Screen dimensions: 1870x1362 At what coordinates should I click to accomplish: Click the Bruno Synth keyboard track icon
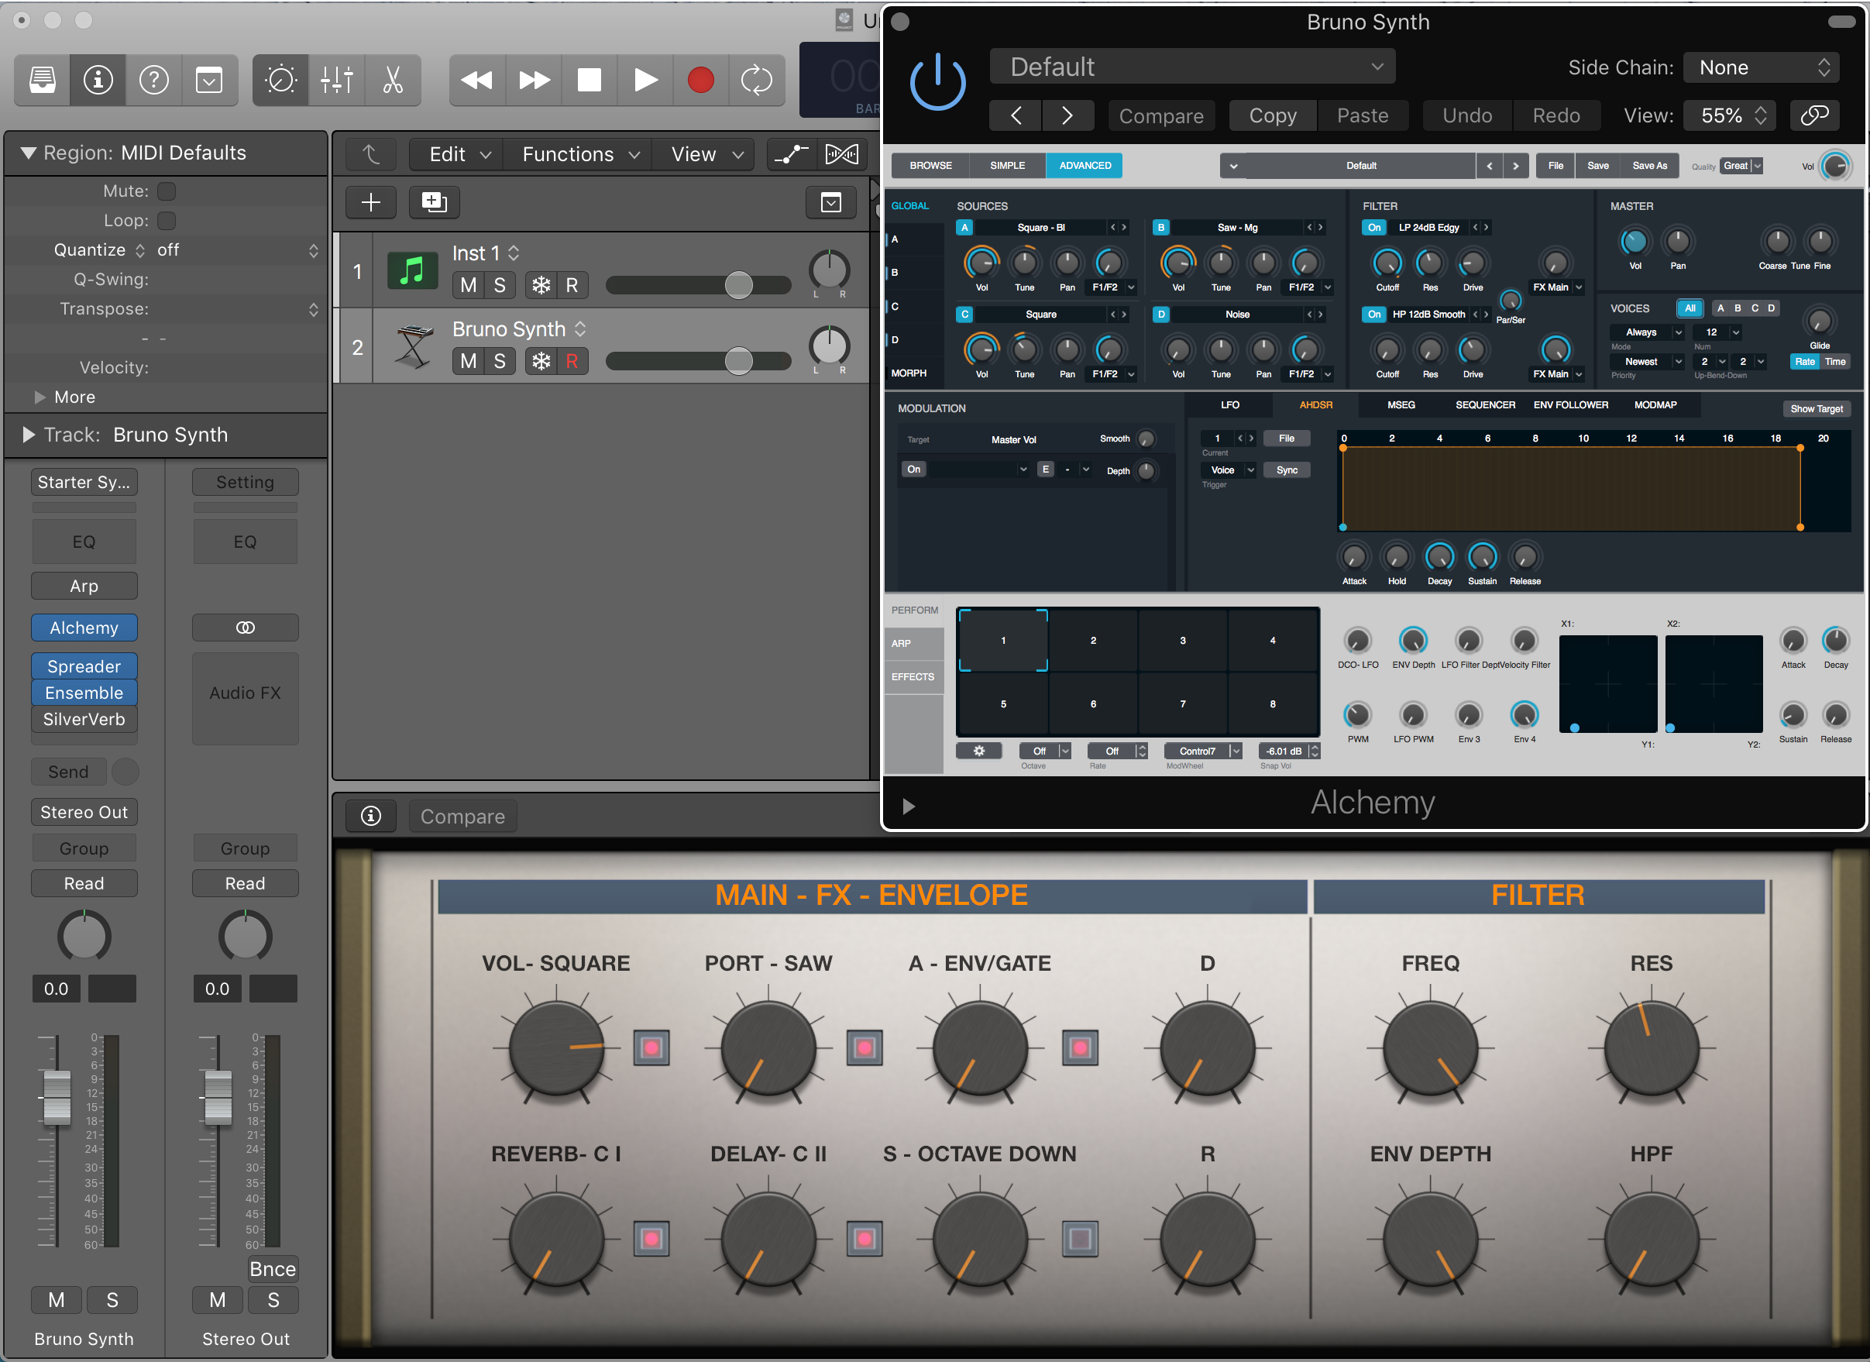(412, 346)
